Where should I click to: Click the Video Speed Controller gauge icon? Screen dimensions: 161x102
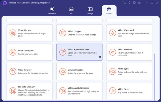(63, 52)
